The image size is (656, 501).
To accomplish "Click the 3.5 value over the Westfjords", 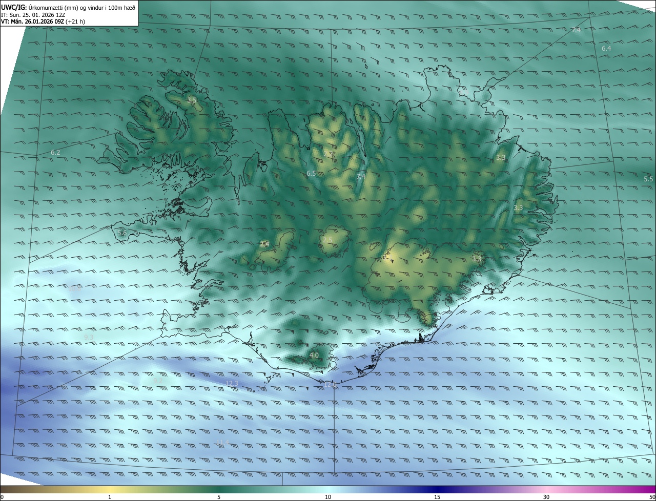I will 192,100.
